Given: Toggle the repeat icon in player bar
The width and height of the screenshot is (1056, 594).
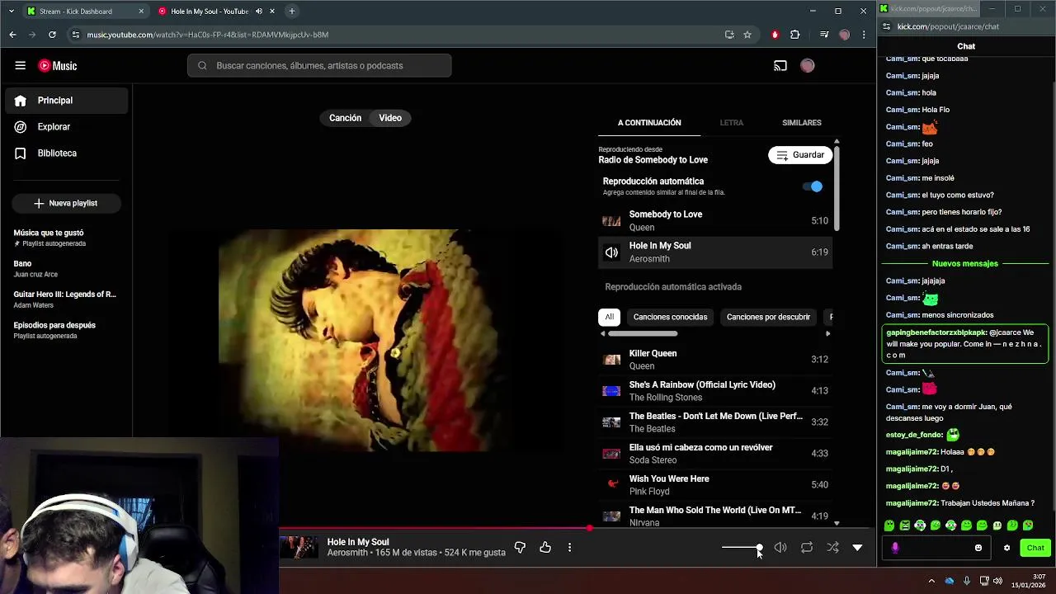Looking at the screenshot, I should (x=807, y=547).
